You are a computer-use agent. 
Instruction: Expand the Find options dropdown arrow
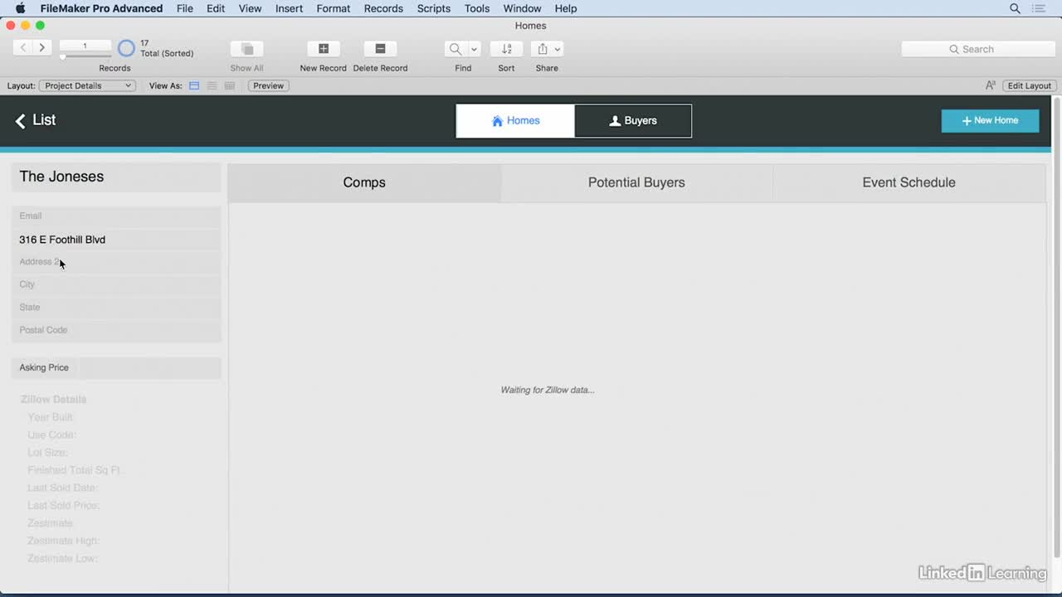pyautogui.click(x=474, y=49)
